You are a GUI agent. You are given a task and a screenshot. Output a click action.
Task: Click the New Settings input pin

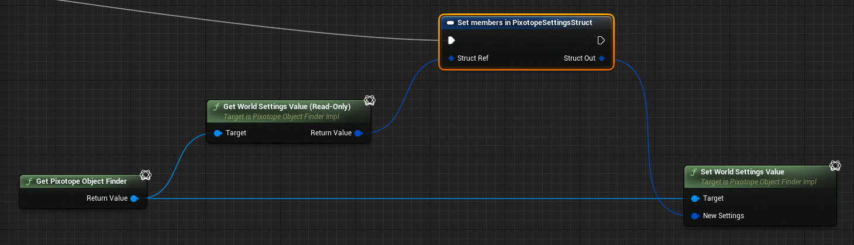pos(695,216)
